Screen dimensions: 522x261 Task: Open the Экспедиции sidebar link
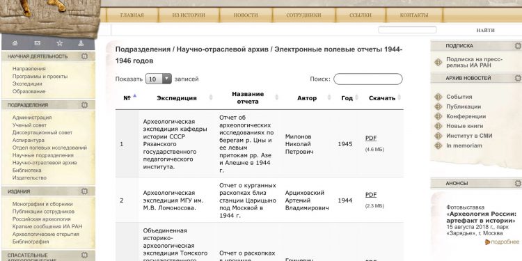coord(27,84)
